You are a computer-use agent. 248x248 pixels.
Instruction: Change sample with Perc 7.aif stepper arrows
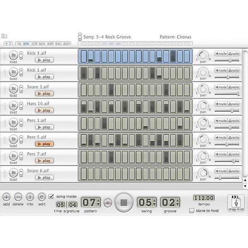pos(21,156)
